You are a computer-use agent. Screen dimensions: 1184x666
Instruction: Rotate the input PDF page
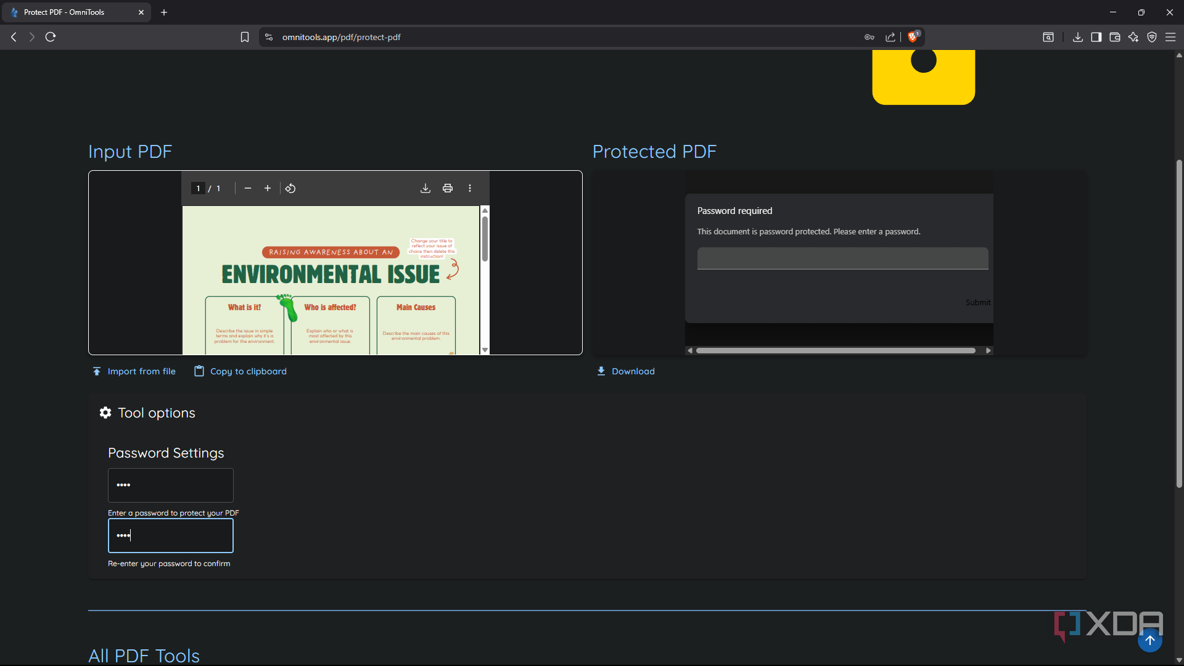click(x=290, y=188)
